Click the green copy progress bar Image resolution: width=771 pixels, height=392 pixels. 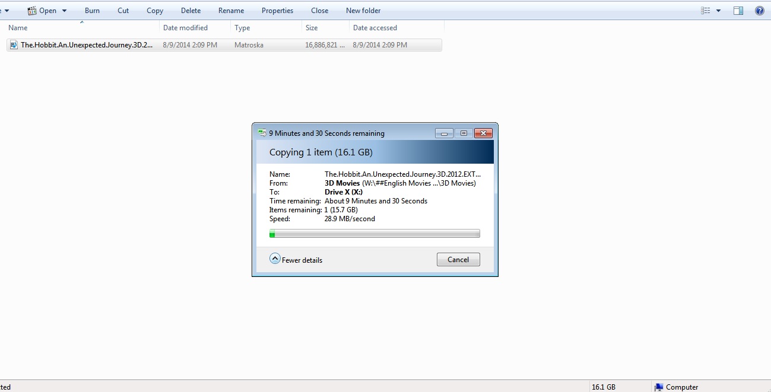click(375, 234)
